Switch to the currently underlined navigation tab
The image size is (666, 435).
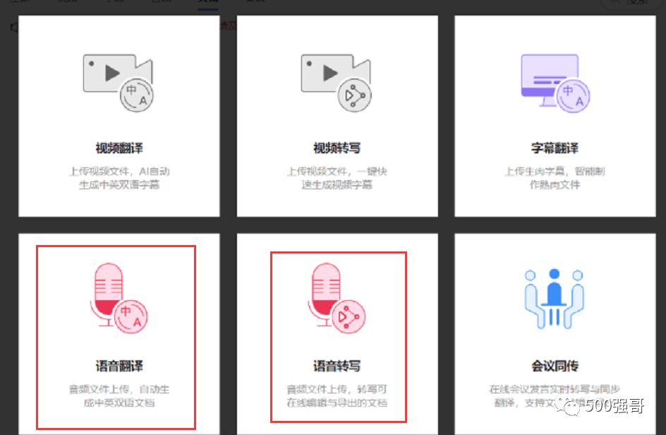(207, 2)
